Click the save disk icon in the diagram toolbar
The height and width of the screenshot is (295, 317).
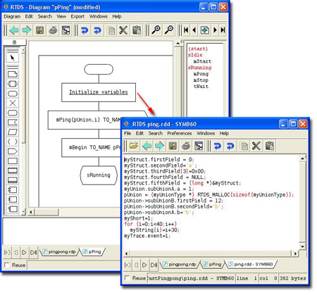click(40, 30)
